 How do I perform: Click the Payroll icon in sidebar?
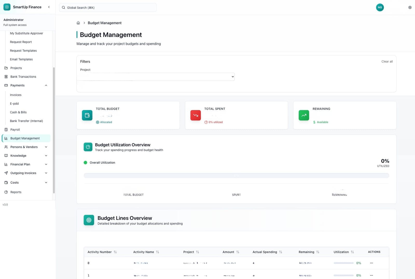tap(6, 129)
